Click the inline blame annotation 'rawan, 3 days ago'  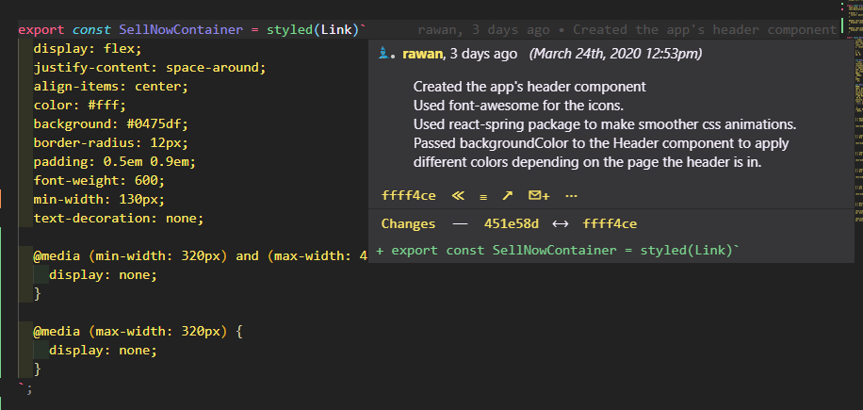pos(483,30)
